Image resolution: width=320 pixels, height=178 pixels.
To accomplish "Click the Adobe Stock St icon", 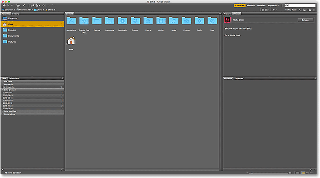I will click(x=227, y=20).
